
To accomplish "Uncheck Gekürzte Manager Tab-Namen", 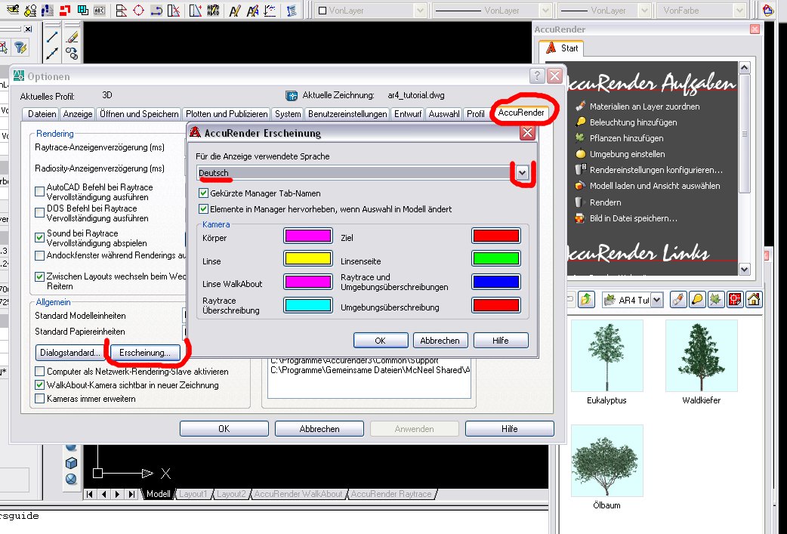I will [203, 193].
